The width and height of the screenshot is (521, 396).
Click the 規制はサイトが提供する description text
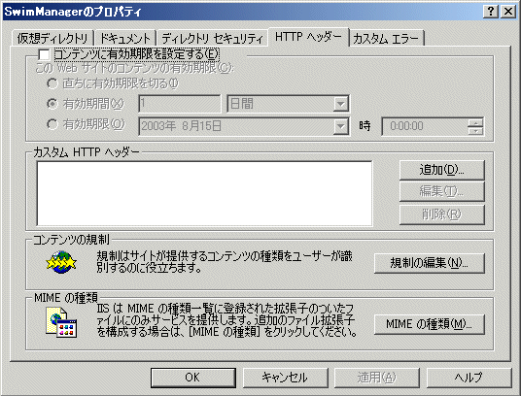[x=225, y=262]
